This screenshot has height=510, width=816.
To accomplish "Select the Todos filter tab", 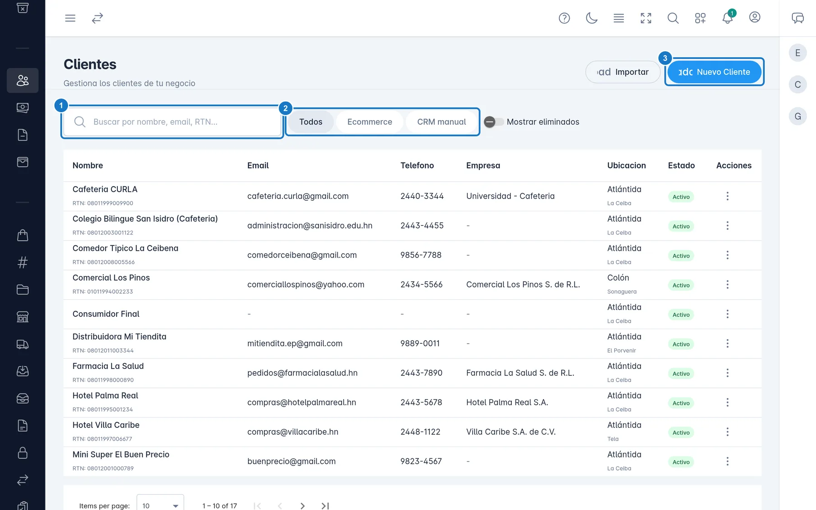I will tap(311, 122).
